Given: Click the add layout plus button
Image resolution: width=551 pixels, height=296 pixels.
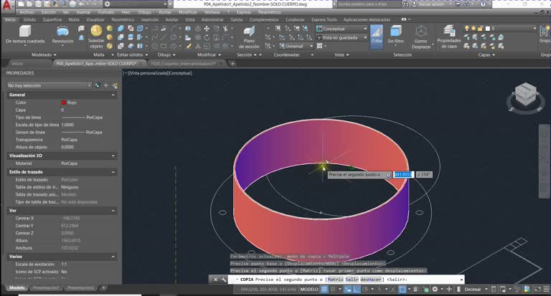Looking at the screenshot, I should [103, 287].
